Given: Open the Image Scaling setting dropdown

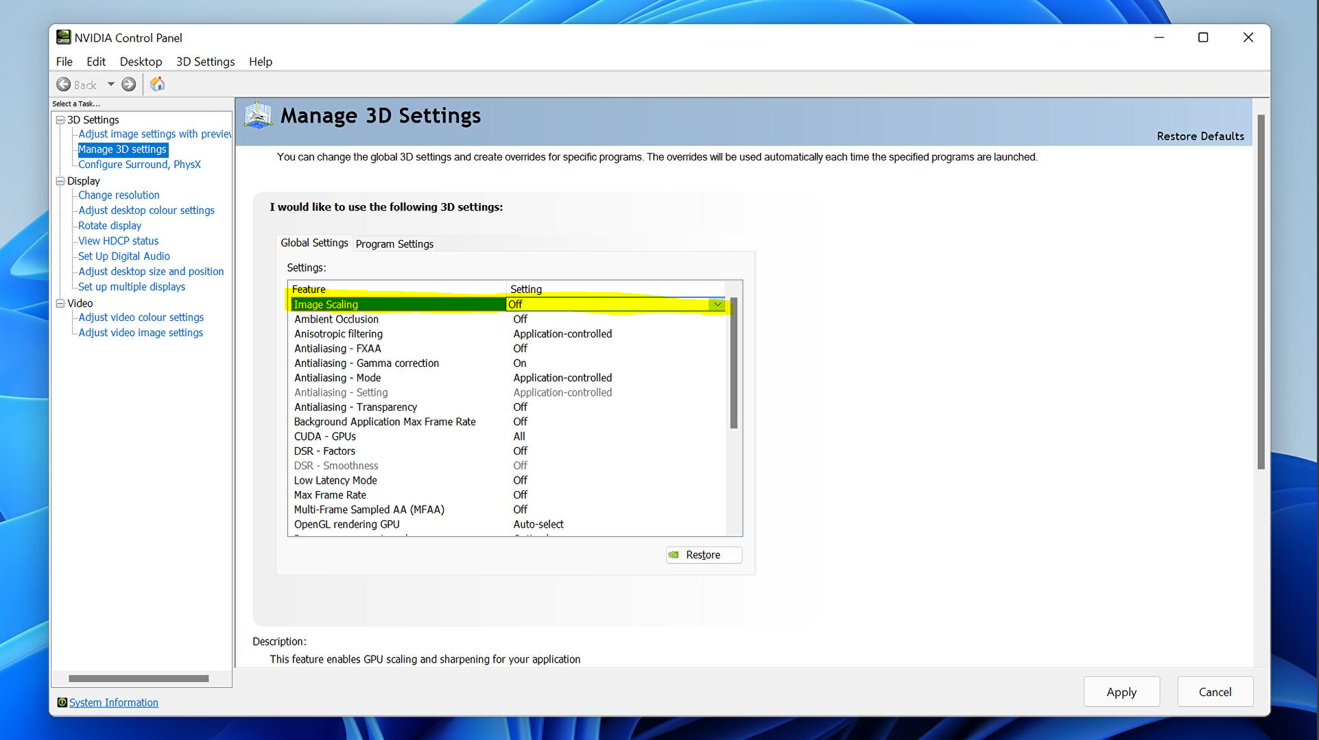Looking at the screenshot, I should click(717, 305).
